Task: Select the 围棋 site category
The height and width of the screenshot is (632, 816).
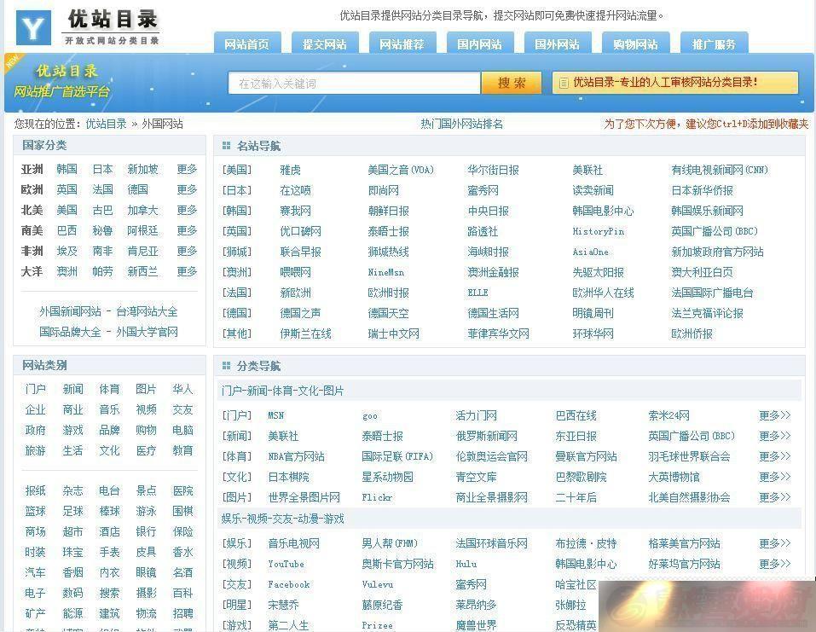Action: tap(182, 511)
